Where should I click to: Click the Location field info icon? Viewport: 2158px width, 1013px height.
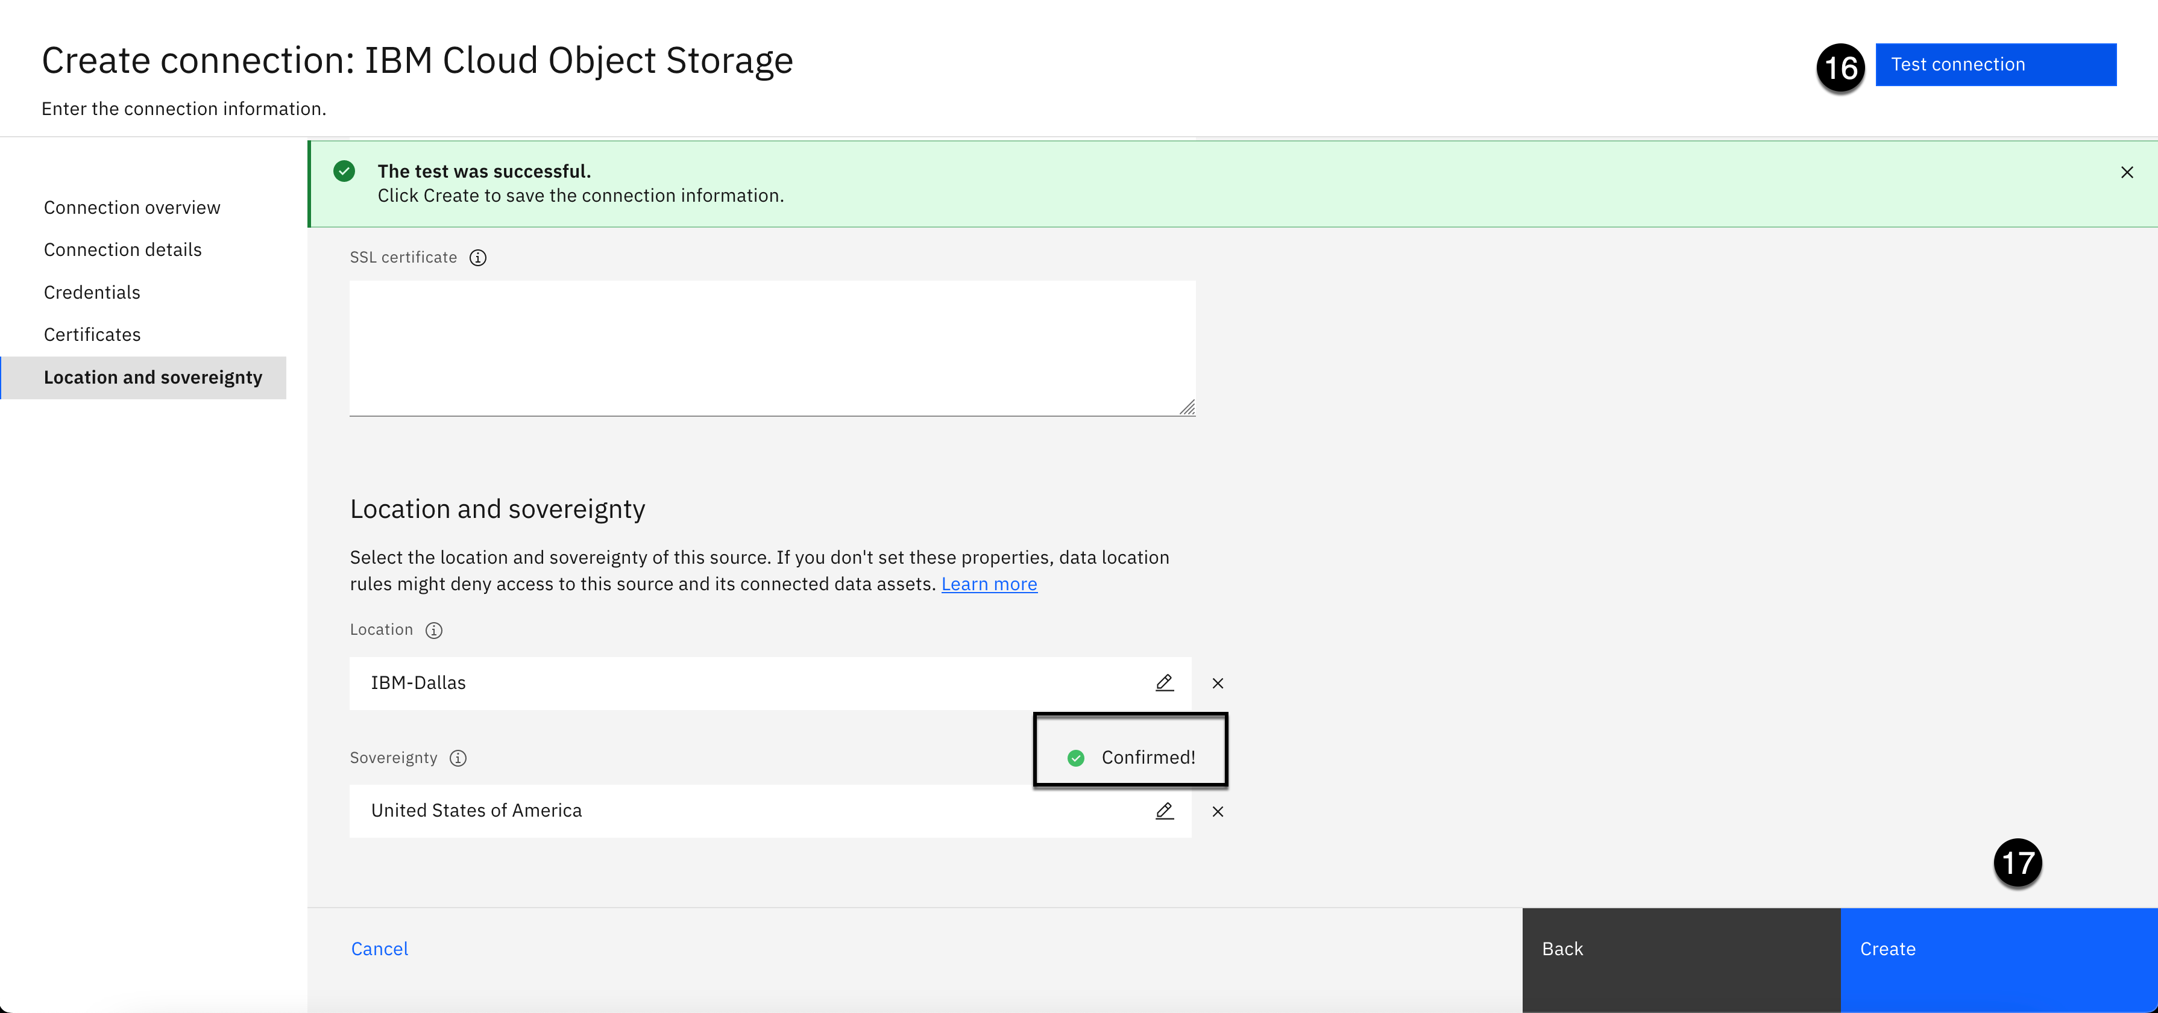coord(433,631)
